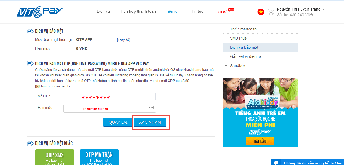Click the QUAY LẠI button
The height and width of the screenshot is (165, 344).
point(118,122)
